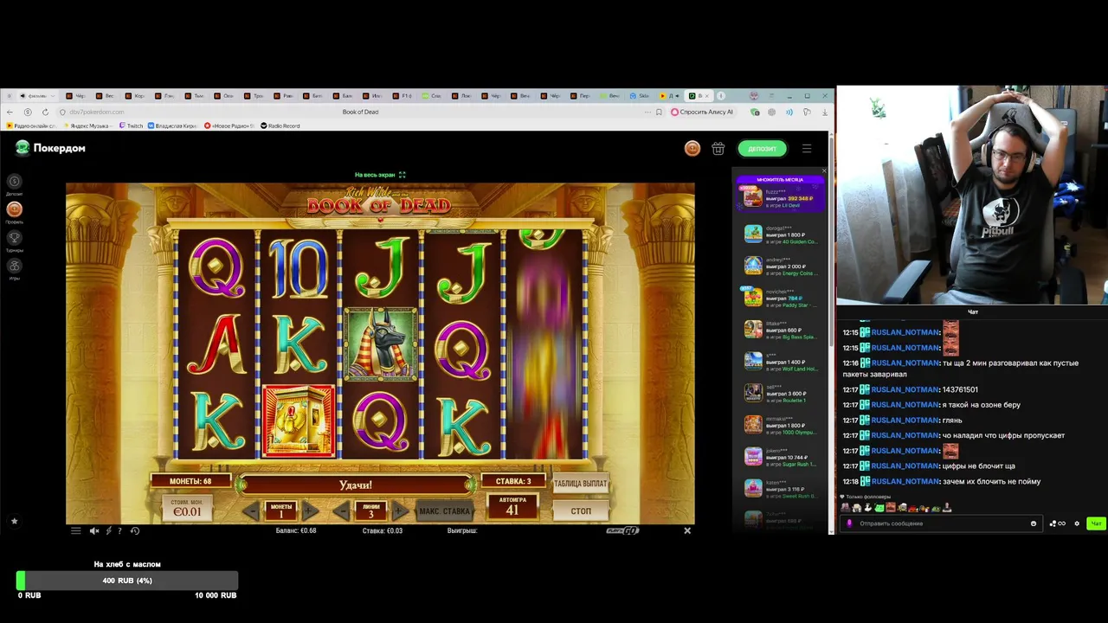This screenshot has height=623, width=1108.
Task: Open the browser downloads icon
Action: (x=824, y=112)
